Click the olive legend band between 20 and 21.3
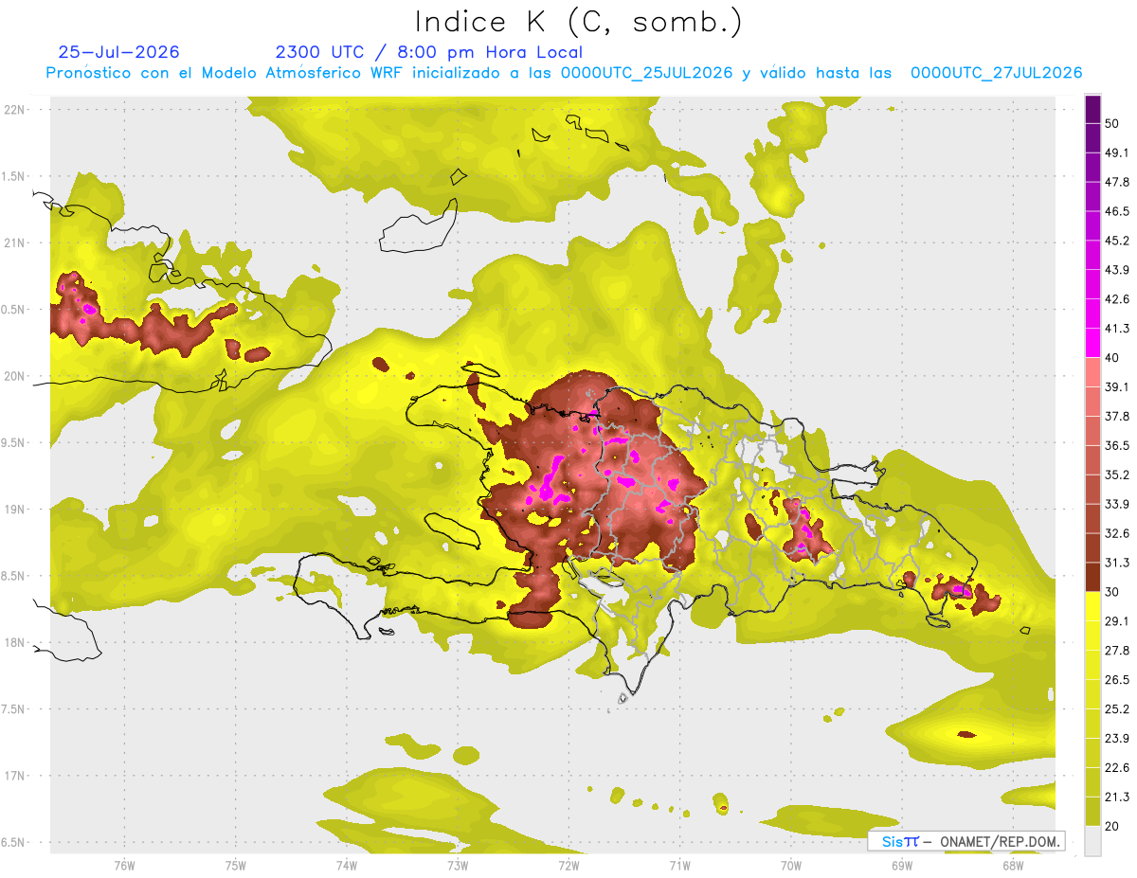Viewport: 1137px width, 878px height. [x=1092, y=811]
